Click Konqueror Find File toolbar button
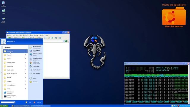This screenshot has width=190, height=107. [31, 38]
